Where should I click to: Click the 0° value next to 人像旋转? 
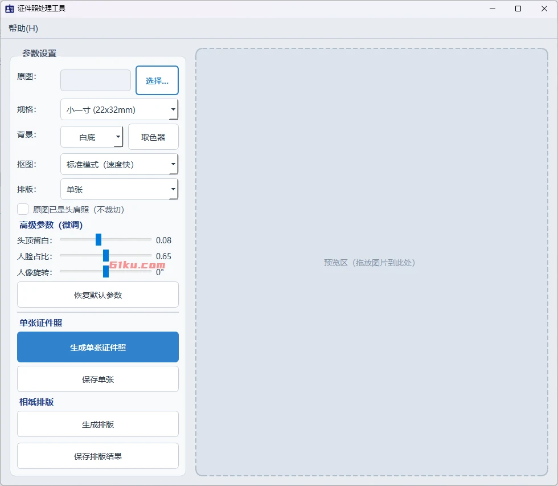(x=160, y=272)
